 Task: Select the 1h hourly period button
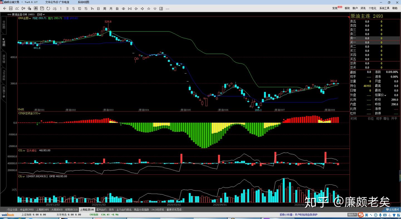click(92, 9)
